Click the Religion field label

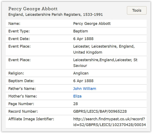click(16, 73)
